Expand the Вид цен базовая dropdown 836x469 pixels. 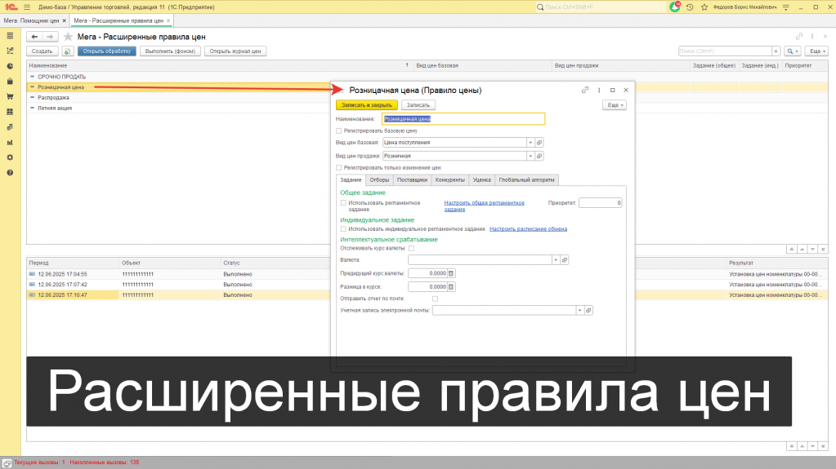[x=530, y=143]
